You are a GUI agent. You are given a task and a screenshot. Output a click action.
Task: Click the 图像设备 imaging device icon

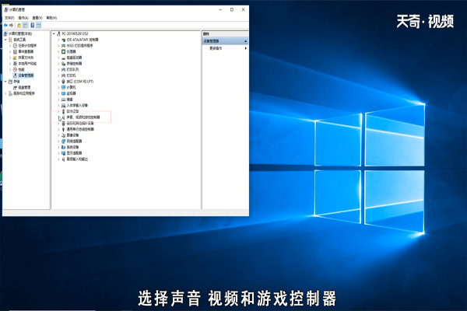[x=64, y=135]
